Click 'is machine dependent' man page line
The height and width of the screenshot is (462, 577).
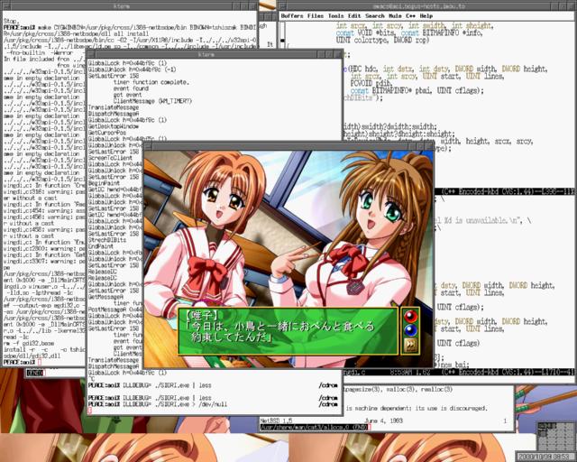click(x=417, y=408)
